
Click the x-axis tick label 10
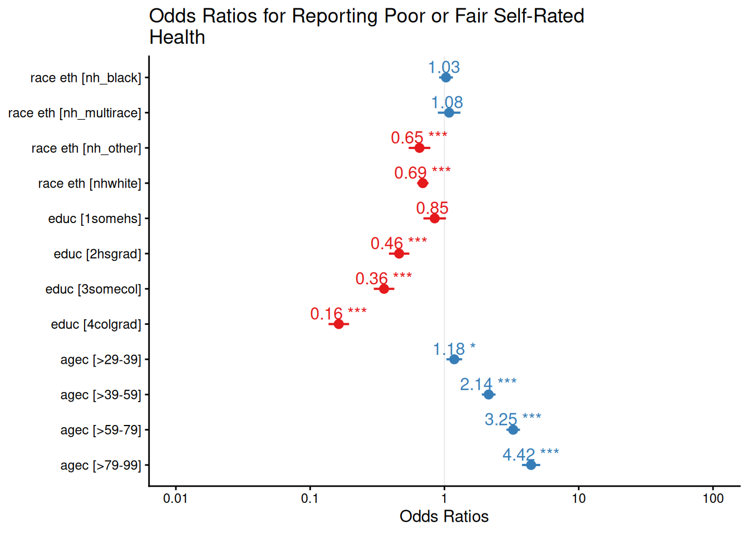[579, 498]
